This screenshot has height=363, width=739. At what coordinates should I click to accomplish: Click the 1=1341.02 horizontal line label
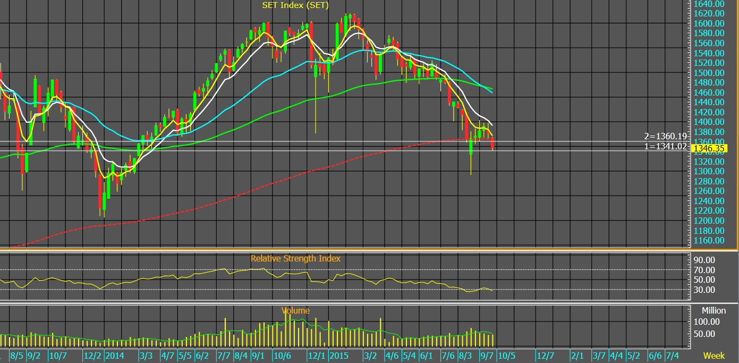tap(666, 146)
